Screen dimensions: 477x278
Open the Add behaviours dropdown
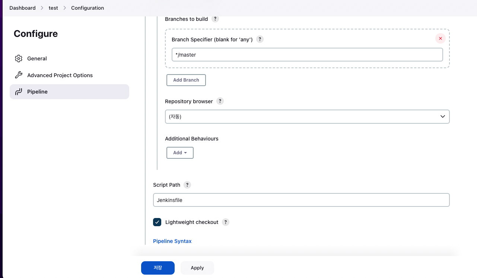pos(180,153)
